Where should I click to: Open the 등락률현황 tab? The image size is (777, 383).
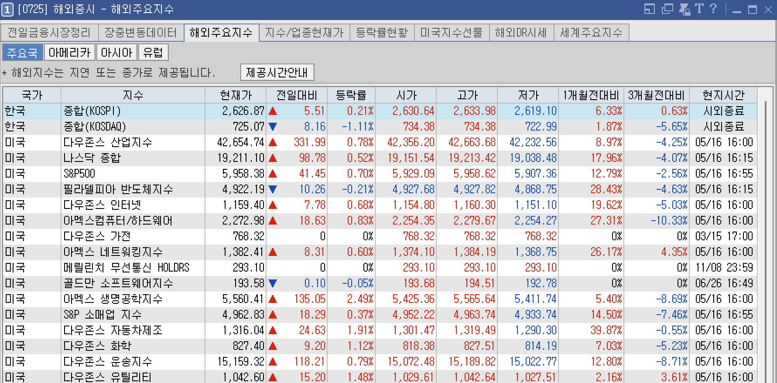(382, 33)
